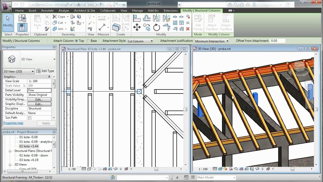Open the Cut geometry dropdown arrow
Viewport: 323px width, 182px height.
point(66,23)
